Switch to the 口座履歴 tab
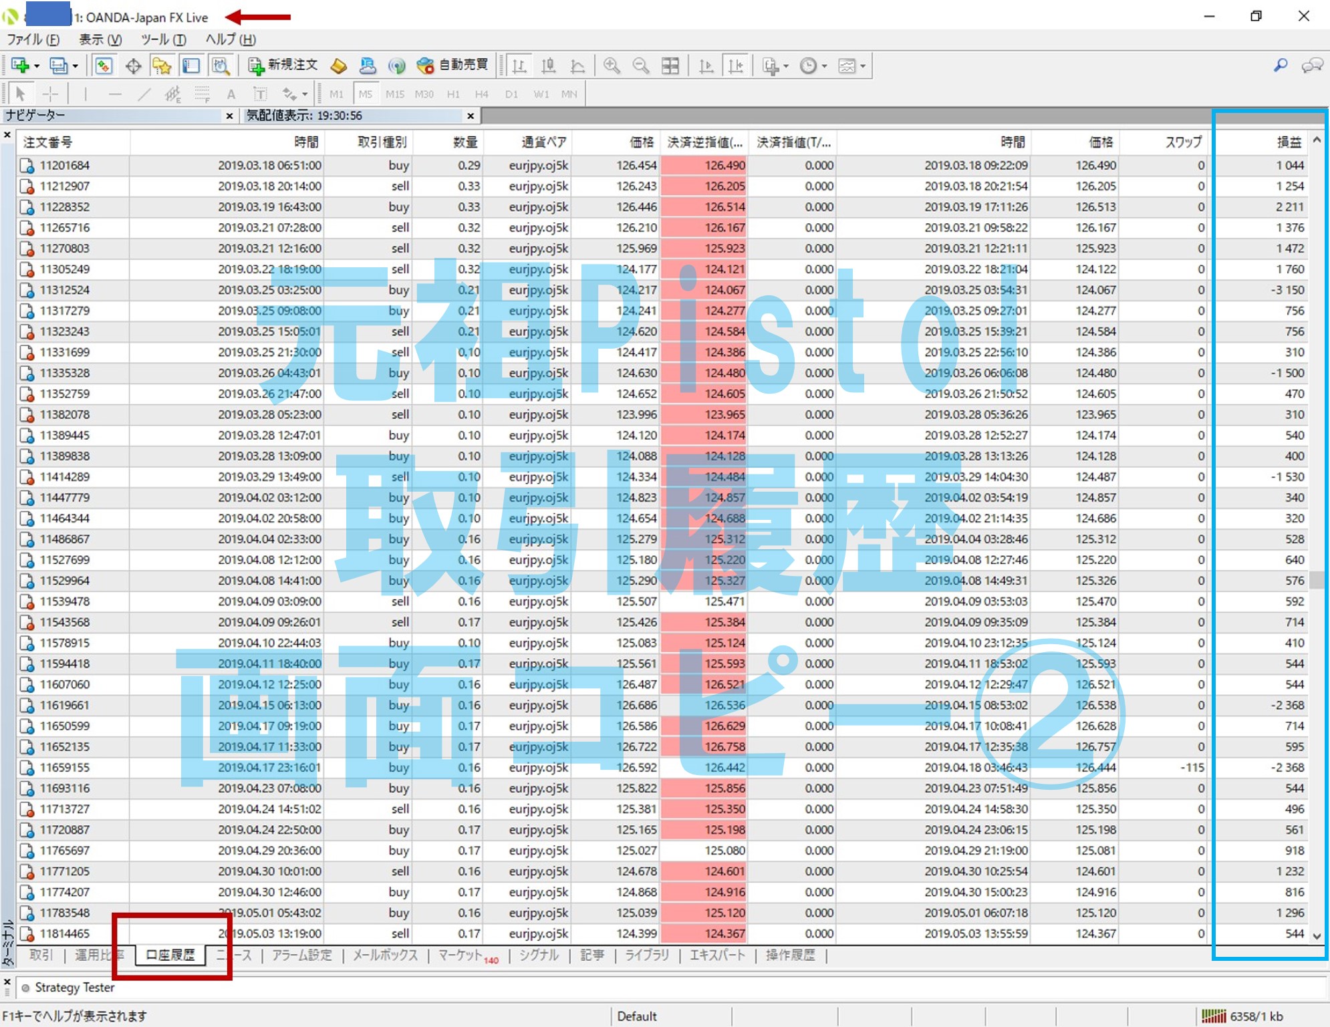The image size is (1330, 1027). click(170, 955)
